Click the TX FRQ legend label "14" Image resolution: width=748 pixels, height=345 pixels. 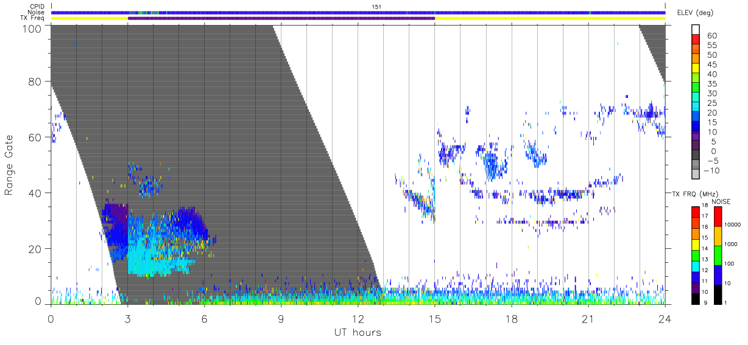tap(705, 248)
